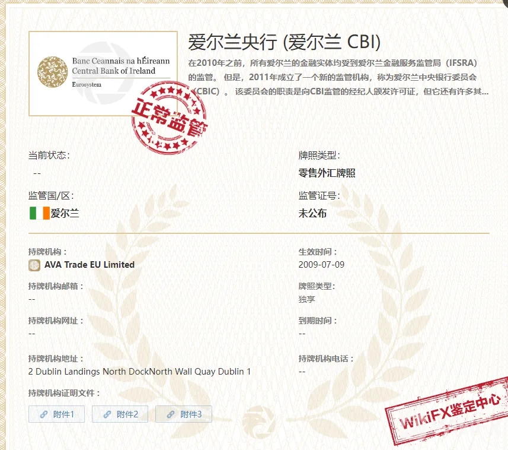Screen dimensions: 508x450
Task: Click the 持牌机构地址 label
Action: (x=56, y=359)
